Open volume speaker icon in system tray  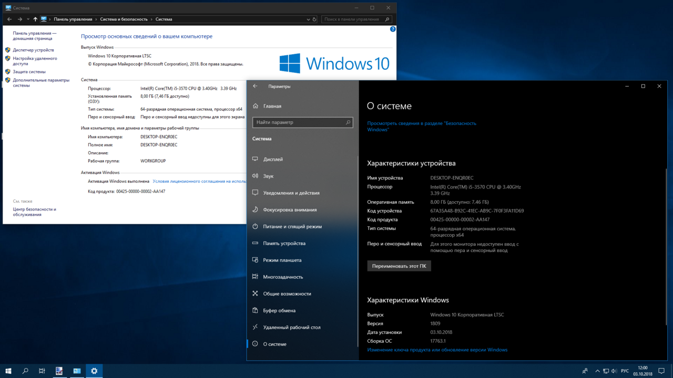(614, 371)
